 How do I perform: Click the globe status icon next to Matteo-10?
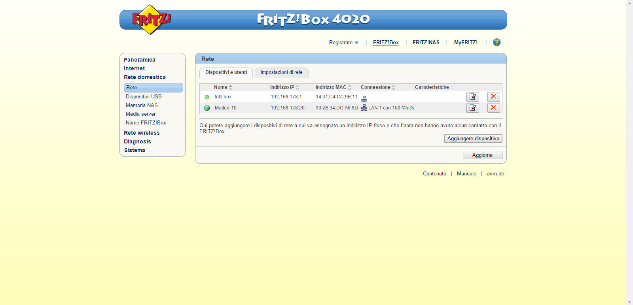[x=207, y=108]
